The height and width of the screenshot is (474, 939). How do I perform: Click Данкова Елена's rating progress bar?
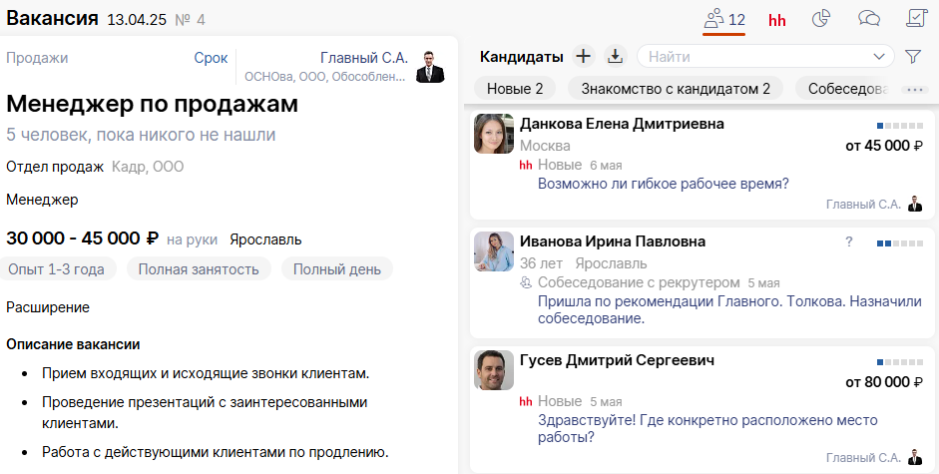click(900, 125)
